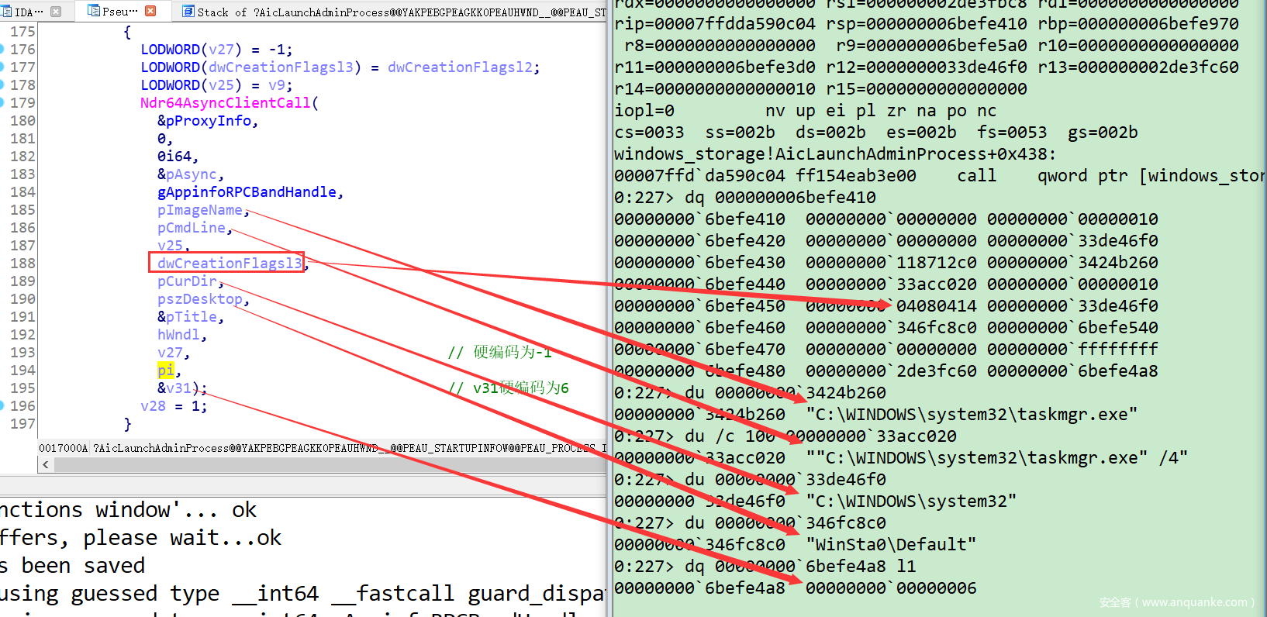Select dwCreationFlagsl3 on line 188
The width and height of the screenshot is (1267, 617).
[x=230, y=264]
